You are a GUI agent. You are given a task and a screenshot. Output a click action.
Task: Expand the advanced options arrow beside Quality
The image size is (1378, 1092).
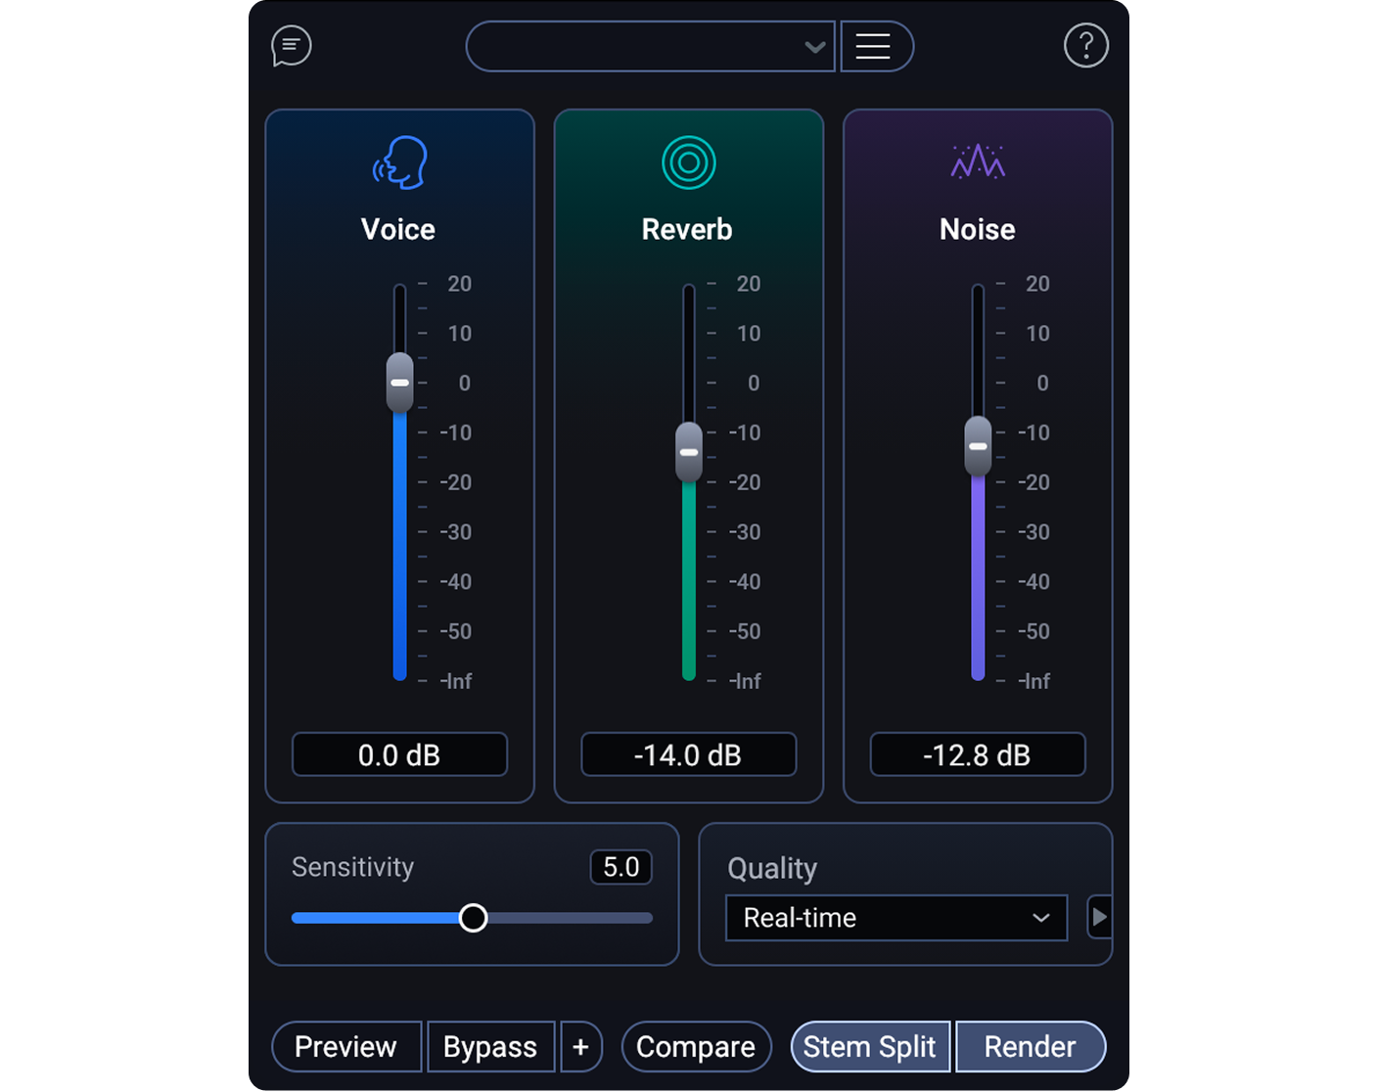pyautogui.click(x=1099, y=918)
